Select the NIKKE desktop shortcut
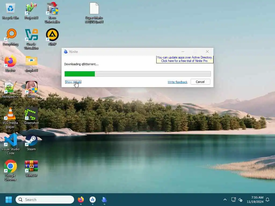275x206 pixels. tap(31, 90)
